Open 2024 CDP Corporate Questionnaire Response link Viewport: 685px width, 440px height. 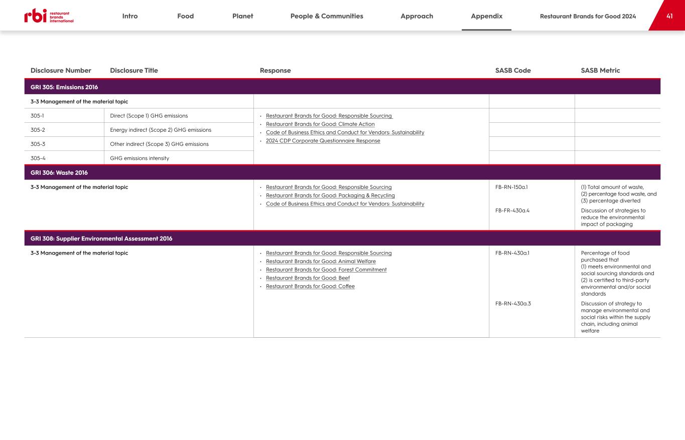323,141
